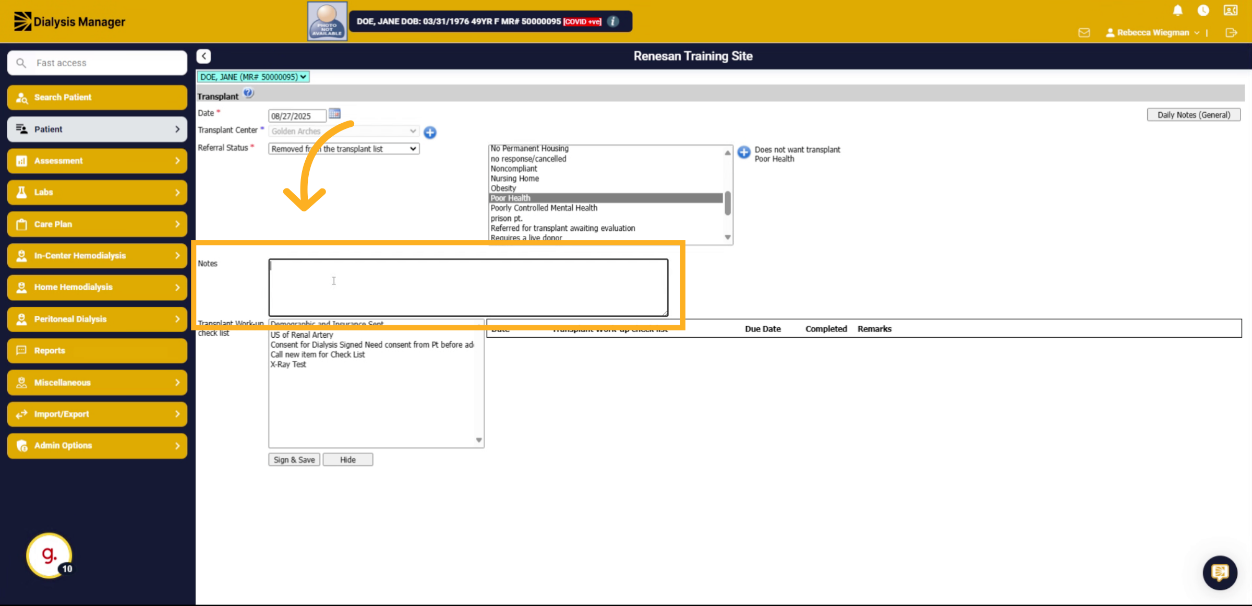Open Import/Export sidebar menu

tap(98, 414)
